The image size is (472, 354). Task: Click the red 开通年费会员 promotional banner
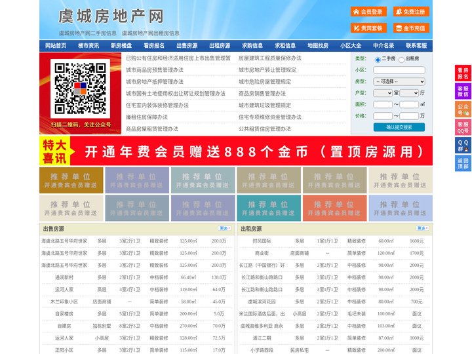236,151
